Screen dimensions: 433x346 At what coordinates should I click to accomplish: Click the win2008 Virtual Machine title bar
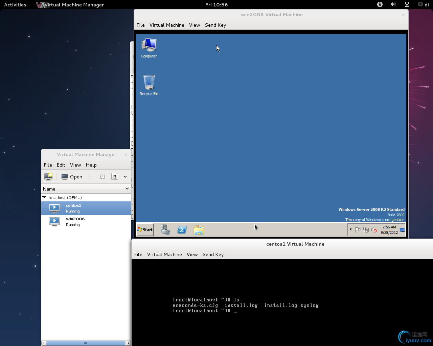coord(271,15)
